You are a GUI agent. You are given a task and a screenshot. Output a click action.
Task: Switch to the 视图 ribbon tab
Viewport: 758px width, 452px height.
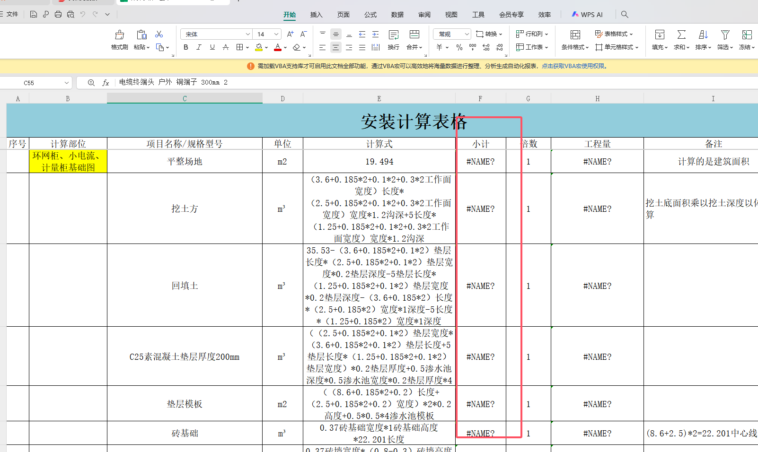451,15
